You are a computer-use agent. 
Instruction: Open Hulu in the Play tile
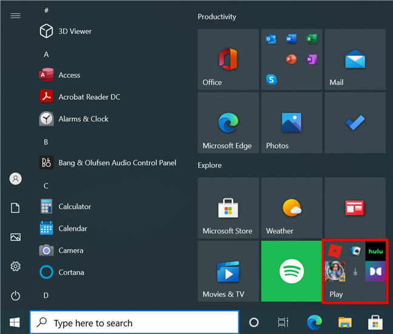click(375, 251)
